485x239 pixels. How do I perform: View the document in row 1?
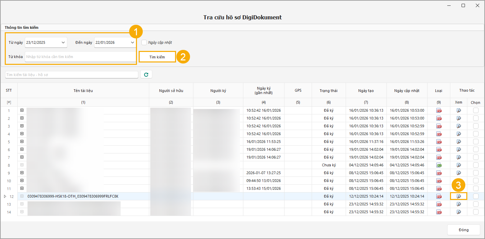point(459,110)
